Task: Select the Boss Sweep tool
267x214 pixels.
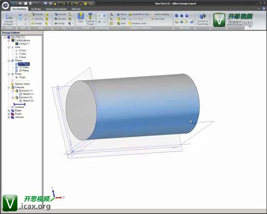Action: tap(36, 23)
